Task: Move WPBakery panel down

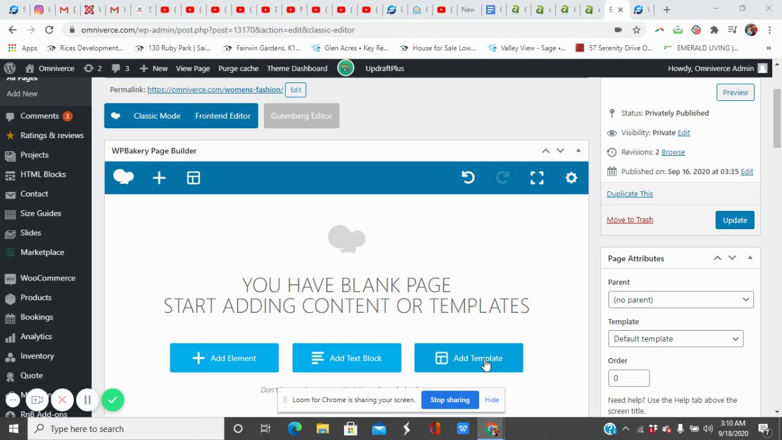Action: (x=560, y=150)
